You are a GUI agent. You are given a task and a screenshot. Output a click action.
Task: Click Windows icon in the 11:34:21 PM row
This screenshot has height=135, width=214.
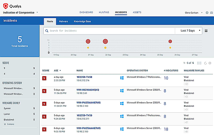(x=122, y=103)
